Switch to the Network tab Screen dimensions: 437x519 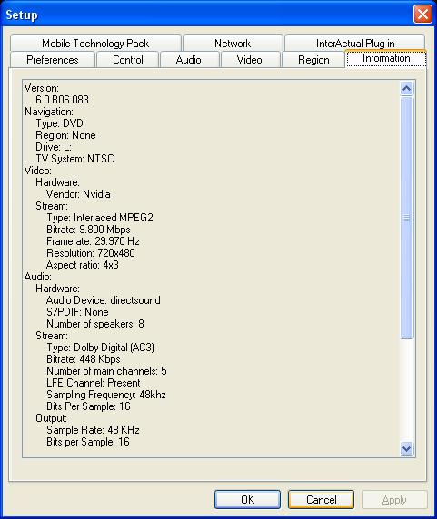click(x=233, y=43)
